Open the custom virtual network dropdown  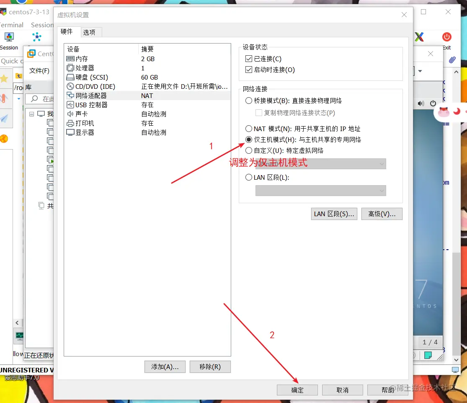point(320,164)
